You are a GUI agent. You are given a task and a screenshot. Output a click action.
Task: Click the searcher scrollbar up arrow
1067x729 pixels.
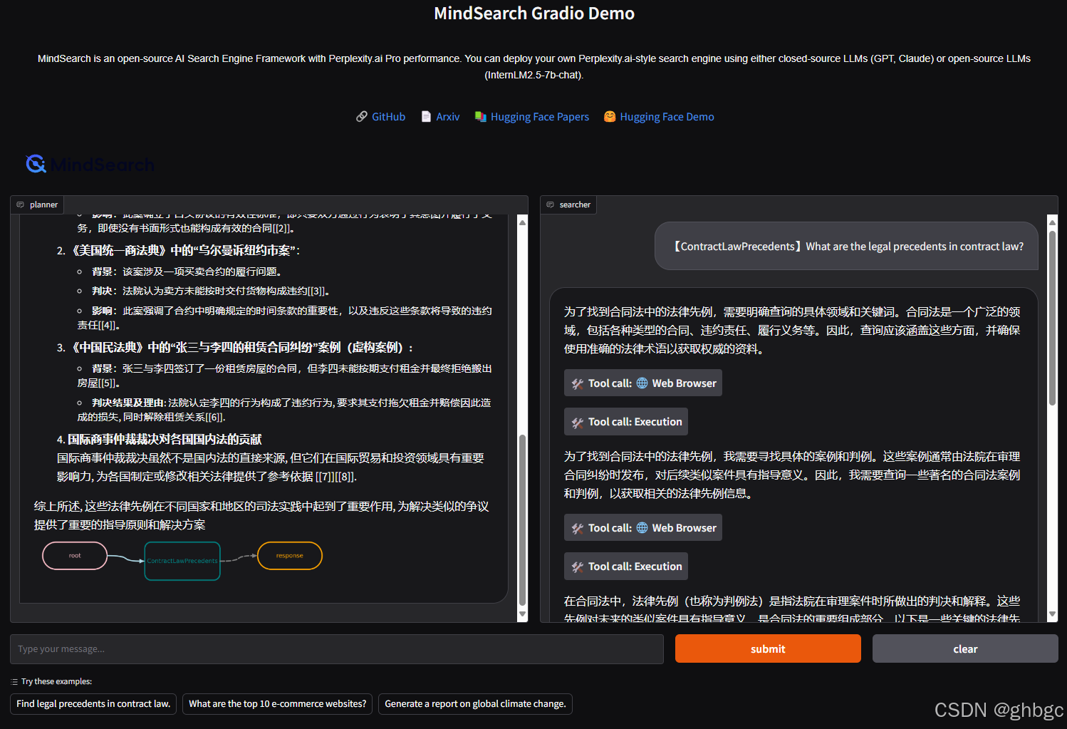1052,222
